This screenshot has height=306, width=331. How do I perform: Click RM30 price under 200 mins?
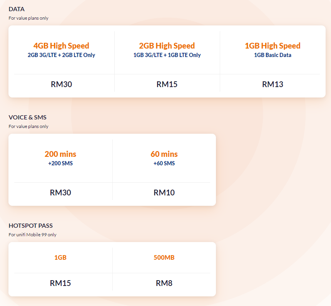(60, 193)
